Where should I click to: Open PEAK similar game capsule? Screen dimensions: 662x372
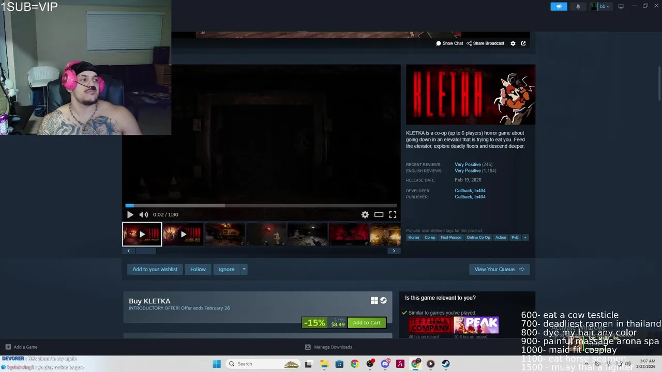(x=476, y=325)
